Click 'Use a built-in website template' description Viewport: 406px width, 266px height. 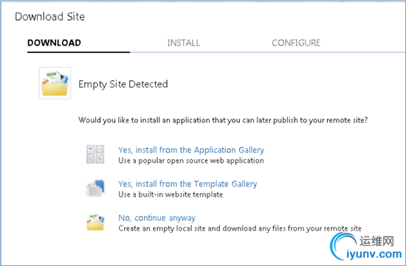[x=171, y=195]
